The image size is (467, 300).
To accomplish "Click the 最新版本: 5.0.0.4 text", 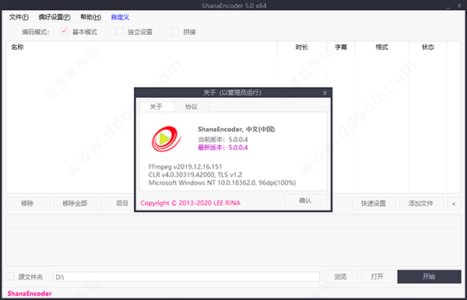I will 223,148.
